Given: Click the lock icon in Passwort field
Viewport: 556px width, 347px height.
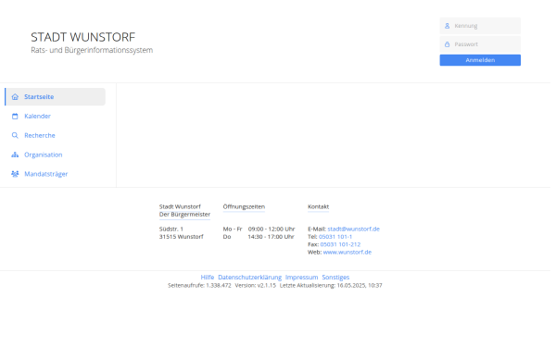Looking at the screenshot, I should pyautogui.click(x=448, y=44).
